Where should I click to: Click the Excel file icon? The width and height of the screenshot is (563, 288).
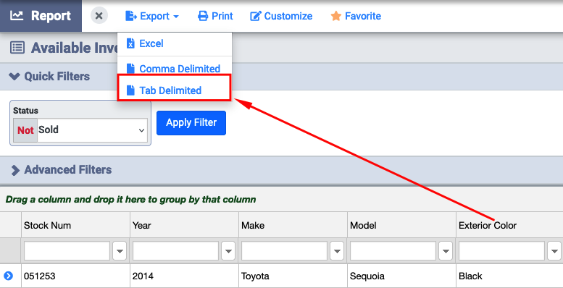tap(130, 43)
